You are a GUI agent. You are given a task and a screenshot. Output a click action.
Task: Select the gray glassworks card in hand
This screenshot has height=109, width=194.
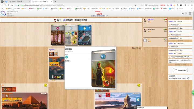pyautogui.click(x=71, y=35)
